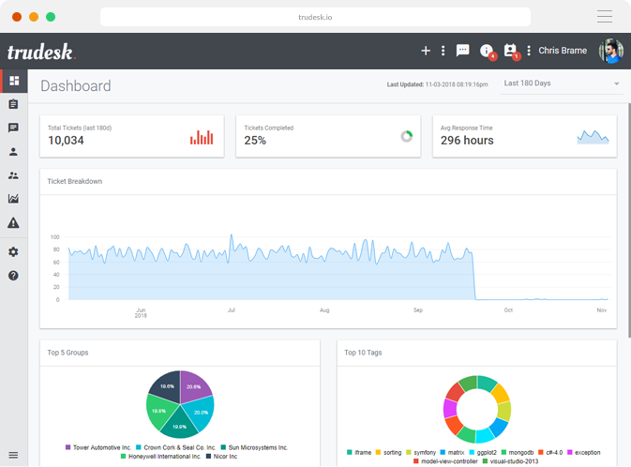
Task: Toggle the mongodb tag legend entry
Action: tap(517, 452)
